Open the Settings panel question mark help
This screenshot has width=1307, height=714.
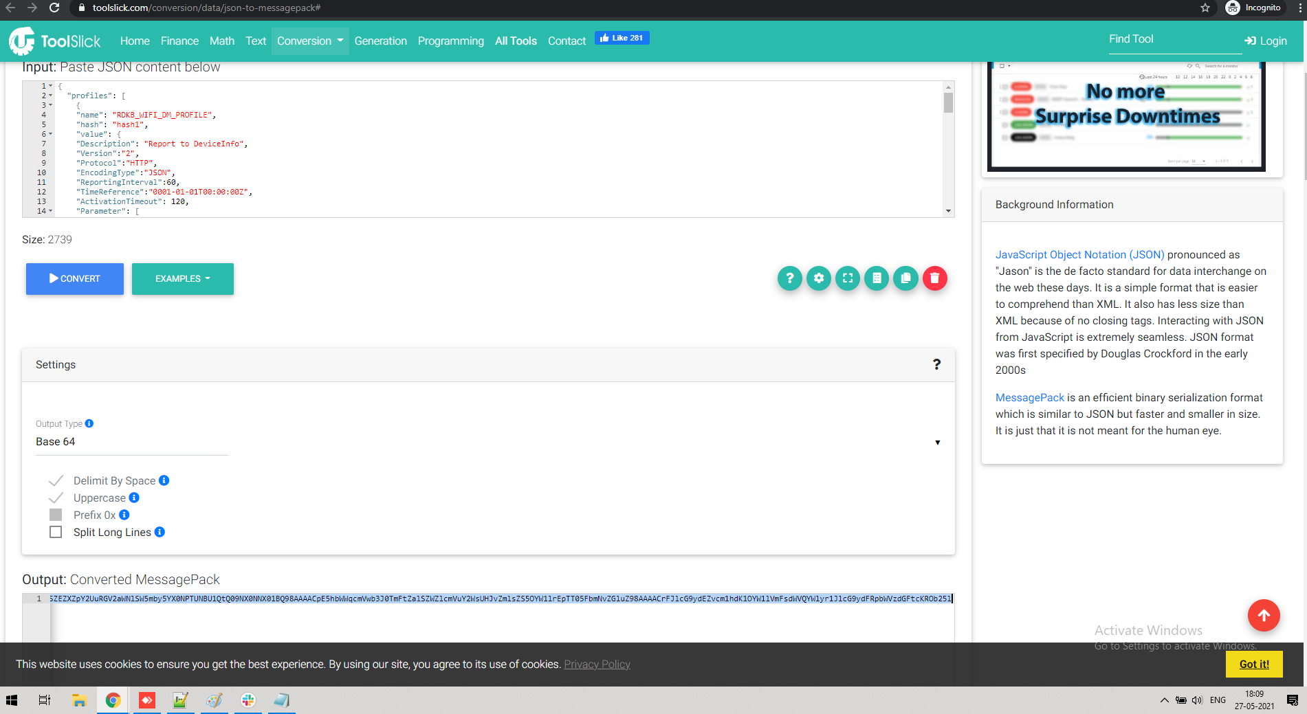[x=936, y=364]
